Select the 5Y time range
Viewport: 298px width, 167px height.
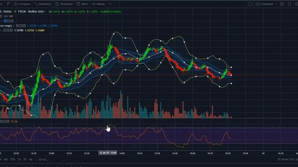pos(25,160)
